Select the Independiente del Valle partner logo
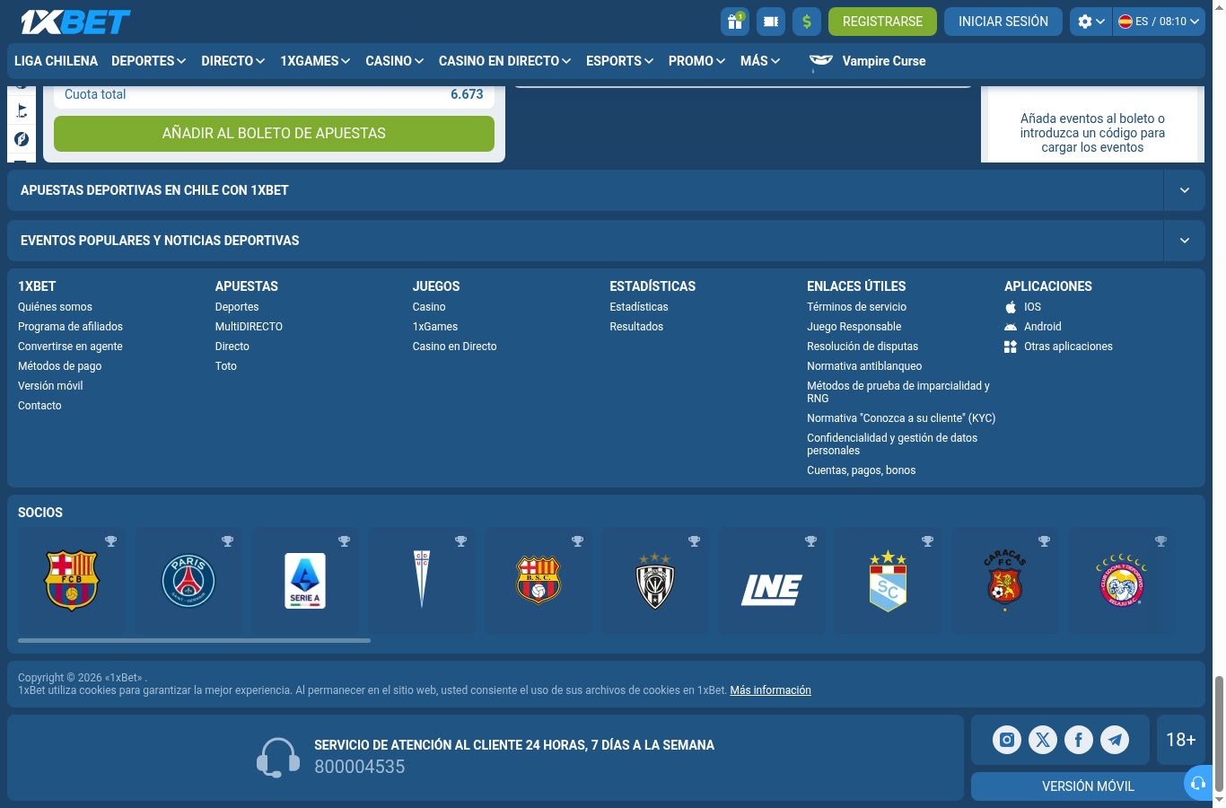This screenshot has width=1226, height=808. pyautogui.click(x=655, y=581)
